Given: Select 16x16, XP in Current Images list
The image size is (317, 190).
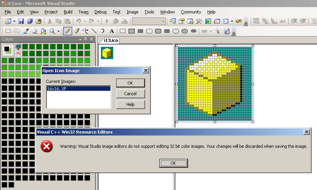Looking at the screenshot, I should pyautogui.click(x=78, y=89).
